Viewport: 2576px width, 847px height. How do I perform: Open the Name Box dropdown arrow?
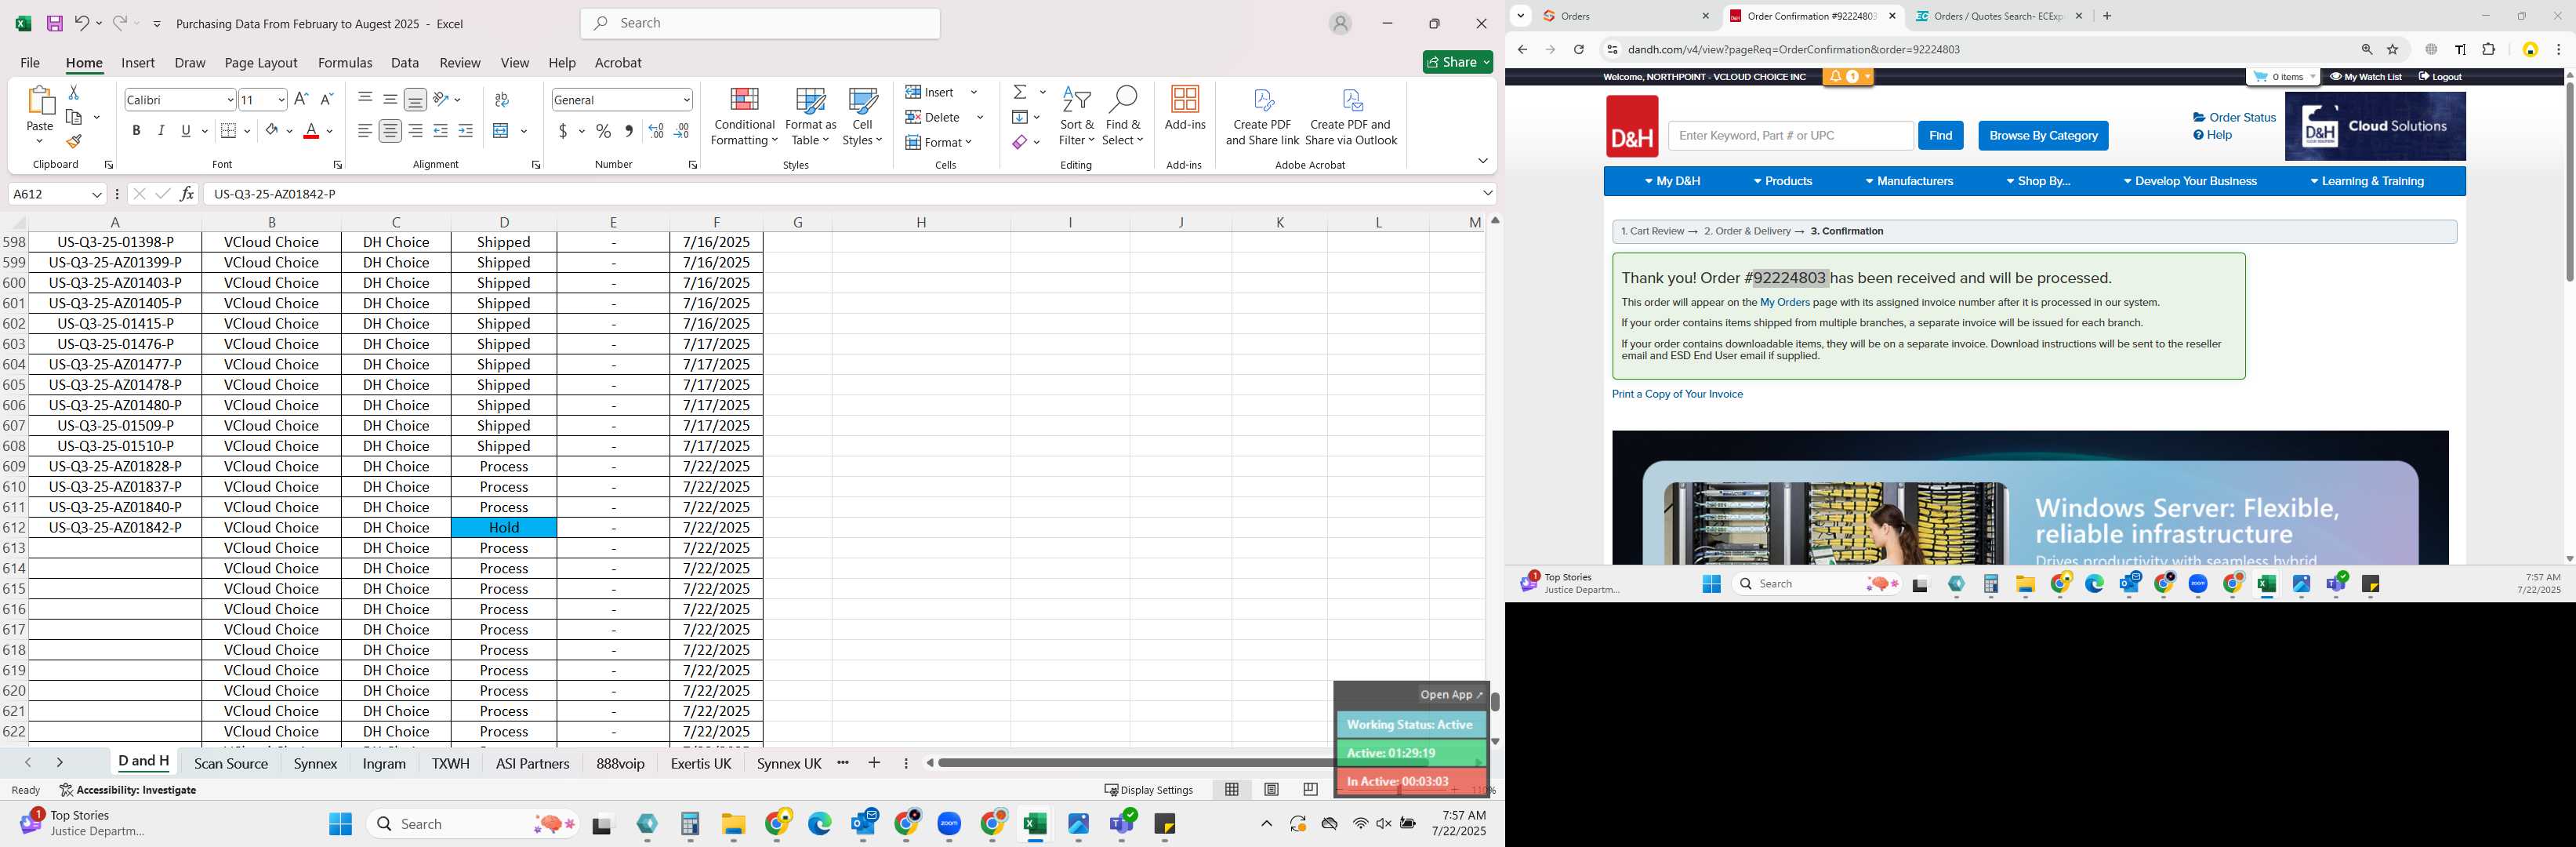[97, 194]
